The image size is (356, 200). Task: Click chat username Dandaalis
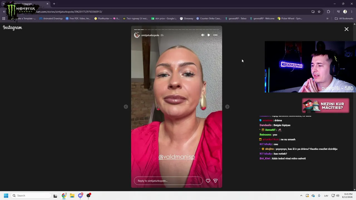[266, 125]
